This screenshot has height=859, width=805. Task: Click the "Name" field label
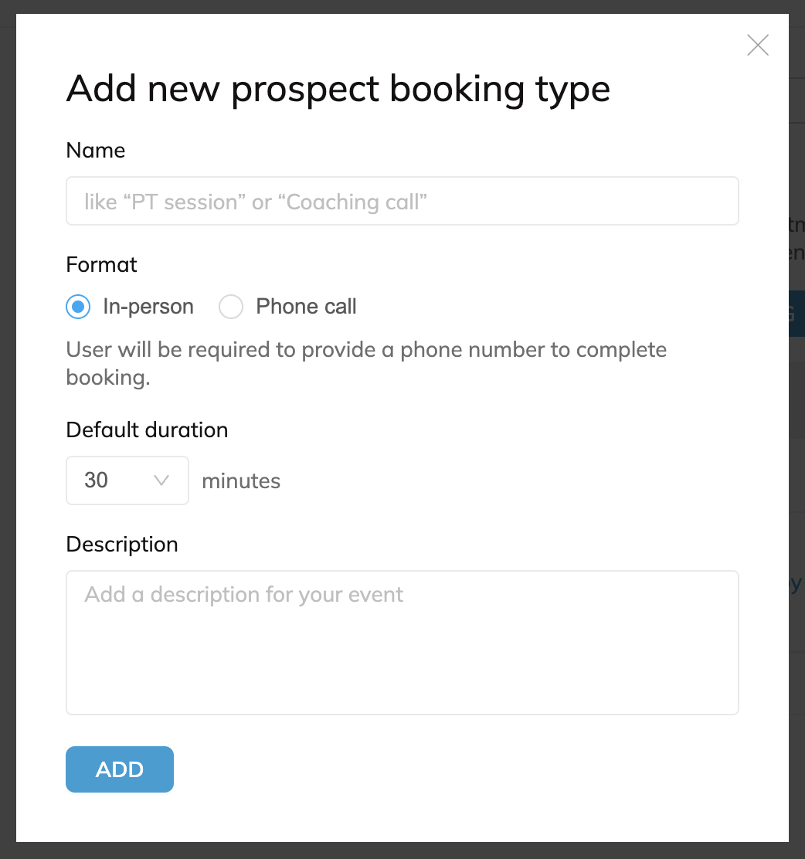[x=96, y=151]
